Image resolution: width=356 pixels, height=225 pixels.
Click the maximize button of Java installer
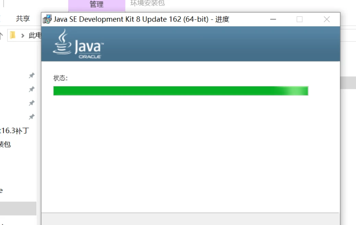(x=299, y=19)
